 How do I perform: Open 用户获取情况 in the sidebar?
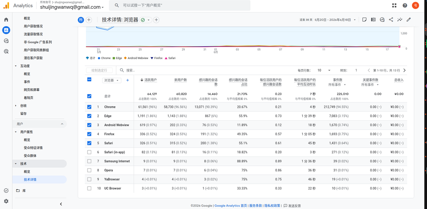tap(33, 26)
